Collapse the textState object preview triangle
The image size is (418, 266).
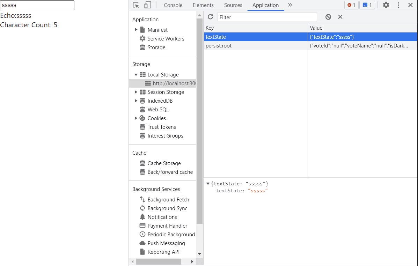208,184
